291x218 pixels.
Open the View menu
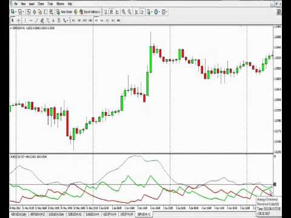tap(23, 4)
